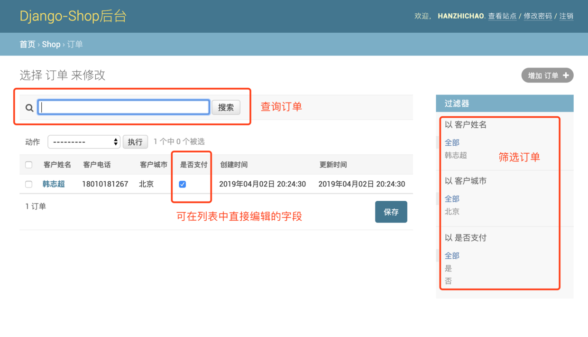
Task: Sort by 是否支付 column header
Action: (x=194, y=165)
